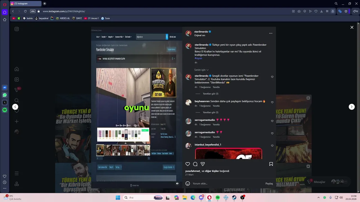360x202 pixels.
Task: Mute or unmute the video sound
Action: 177,183
